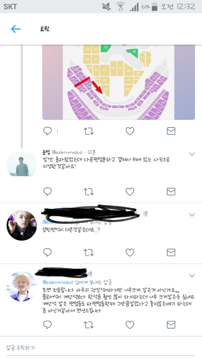
Task: Share seating chart tweet via message icon
Action: click(171, 131)
